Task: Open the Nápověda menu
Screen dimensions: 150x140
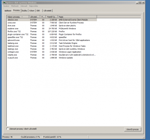Action: pos(33,6)
